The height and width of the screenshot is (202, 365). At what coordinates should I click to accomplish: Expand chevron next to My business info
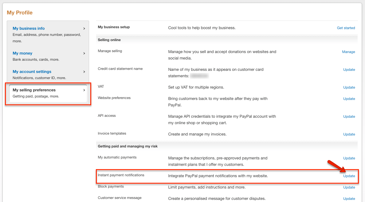coord(84,29)
